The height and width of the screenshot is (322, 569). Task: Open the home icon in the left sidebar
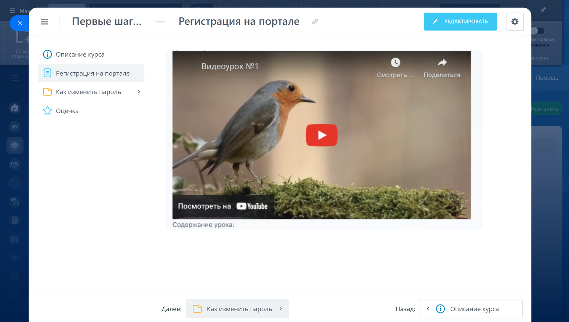click(15, 108)
